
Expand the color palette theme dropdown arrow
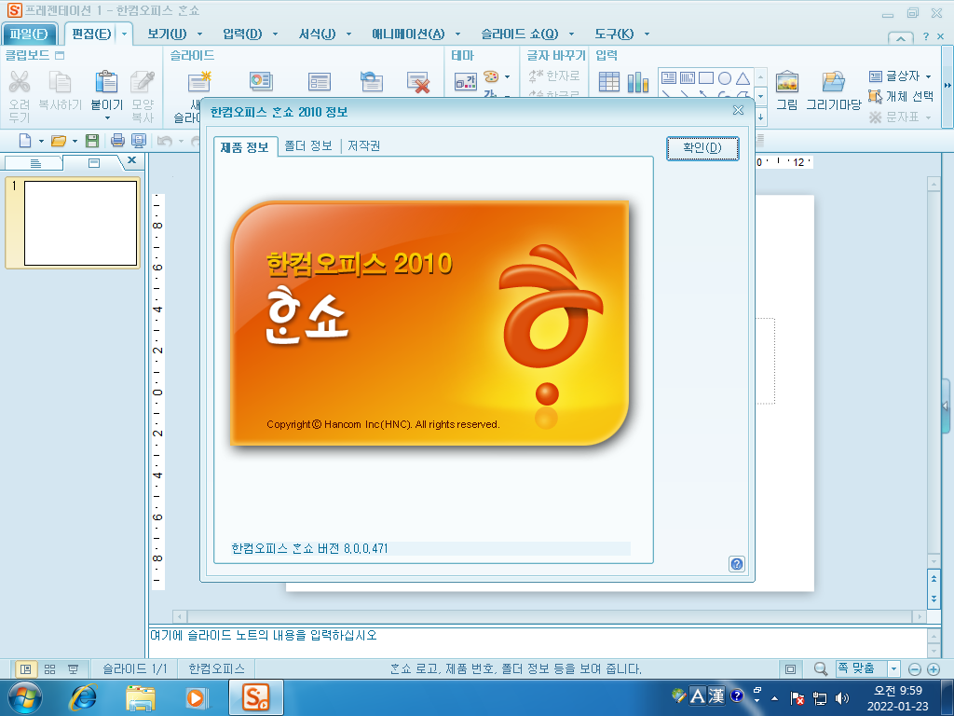coord(507,76)
